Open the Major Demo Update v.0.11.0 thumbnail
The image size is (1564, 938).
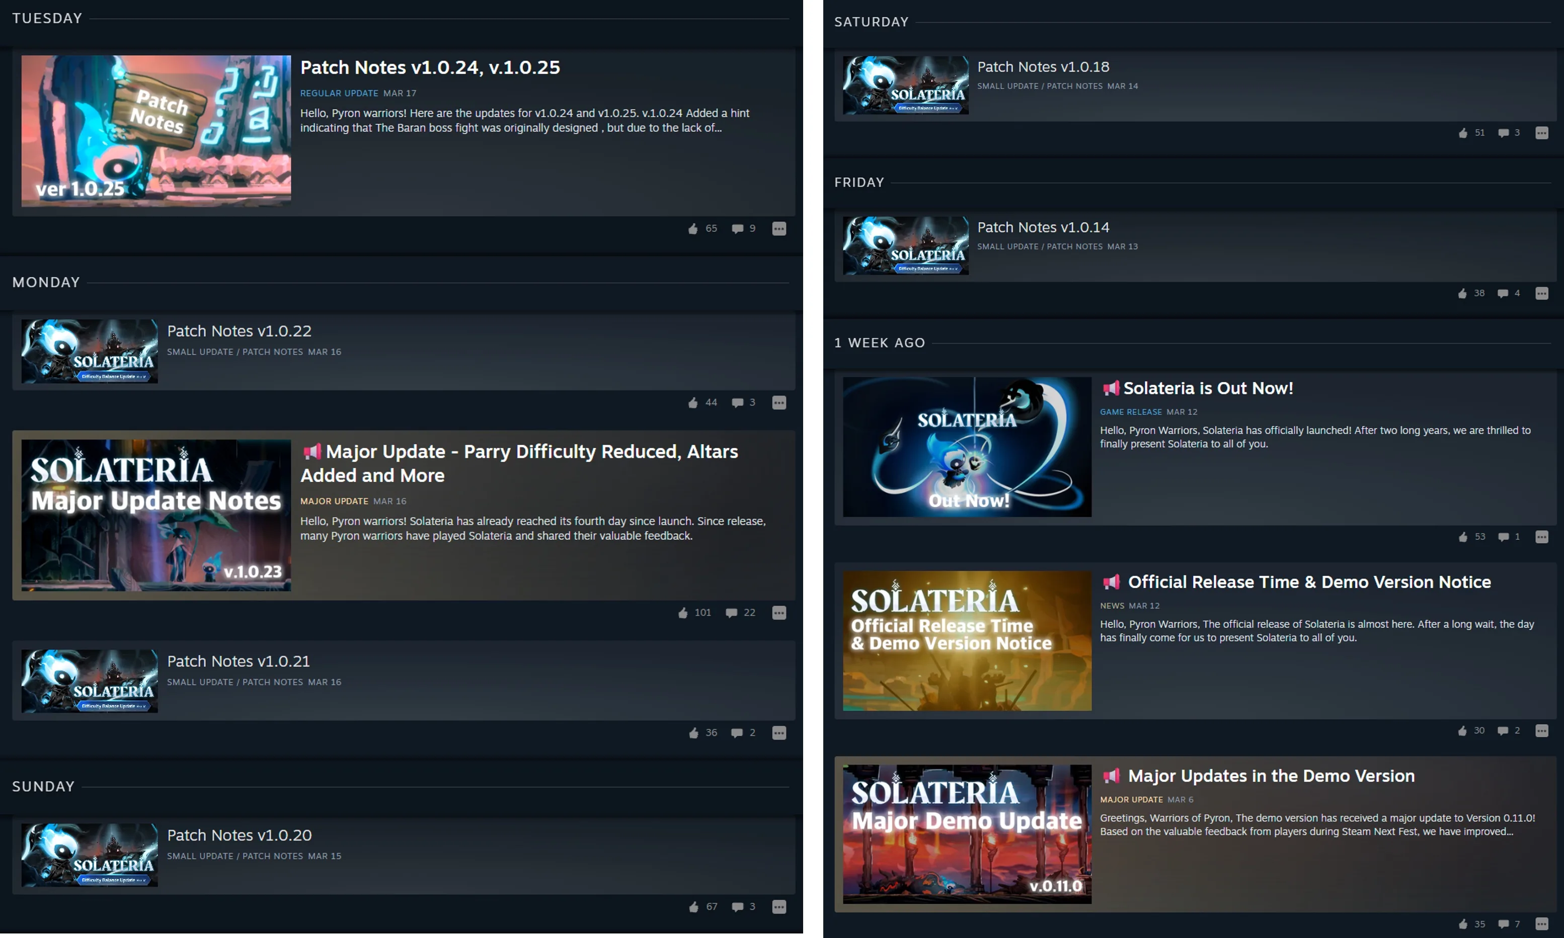point(967,834)
